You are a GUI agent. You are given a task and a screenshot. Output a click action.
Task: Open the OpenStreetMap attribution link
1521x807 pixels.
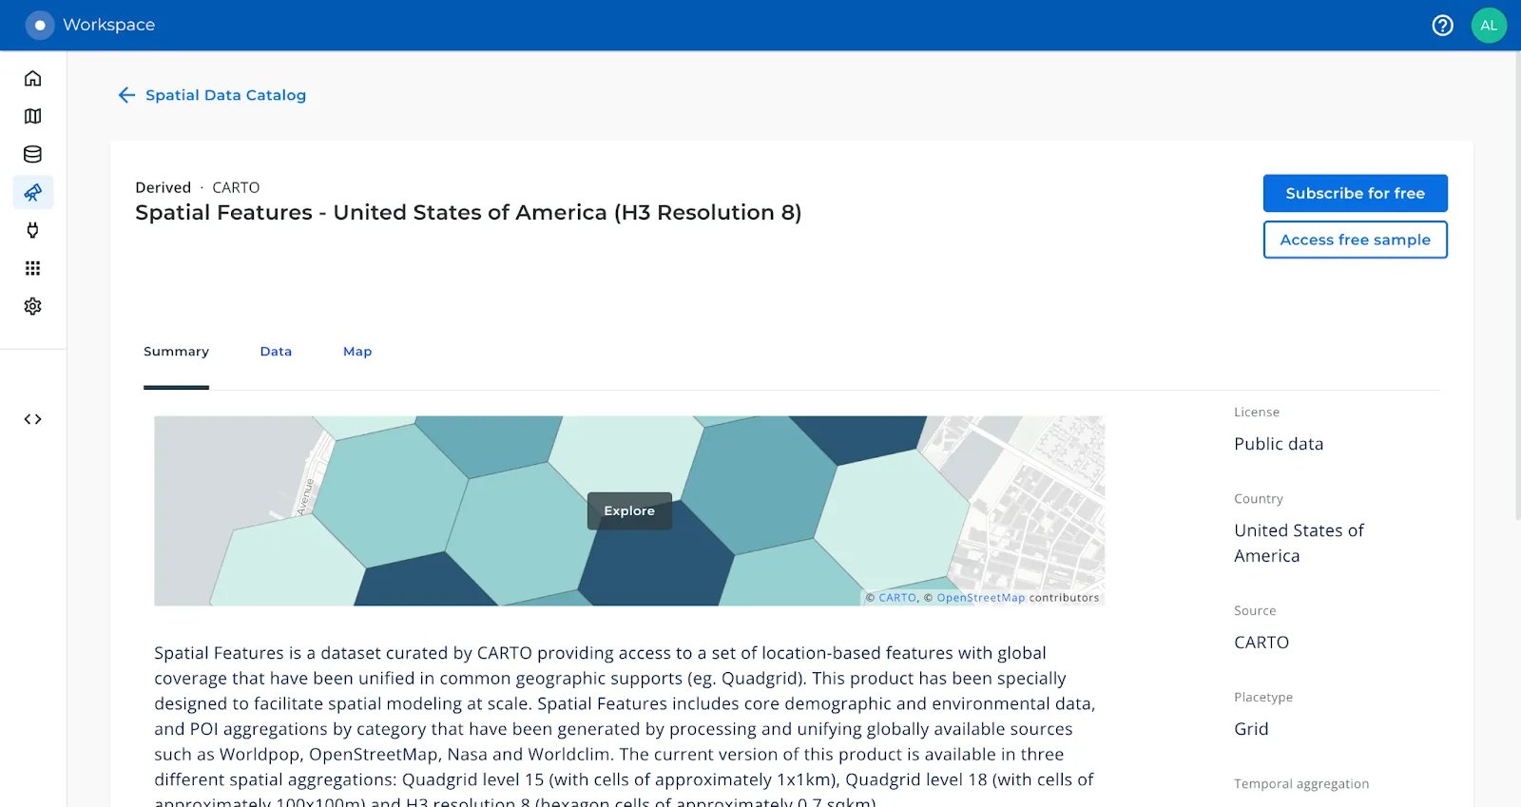980,598
